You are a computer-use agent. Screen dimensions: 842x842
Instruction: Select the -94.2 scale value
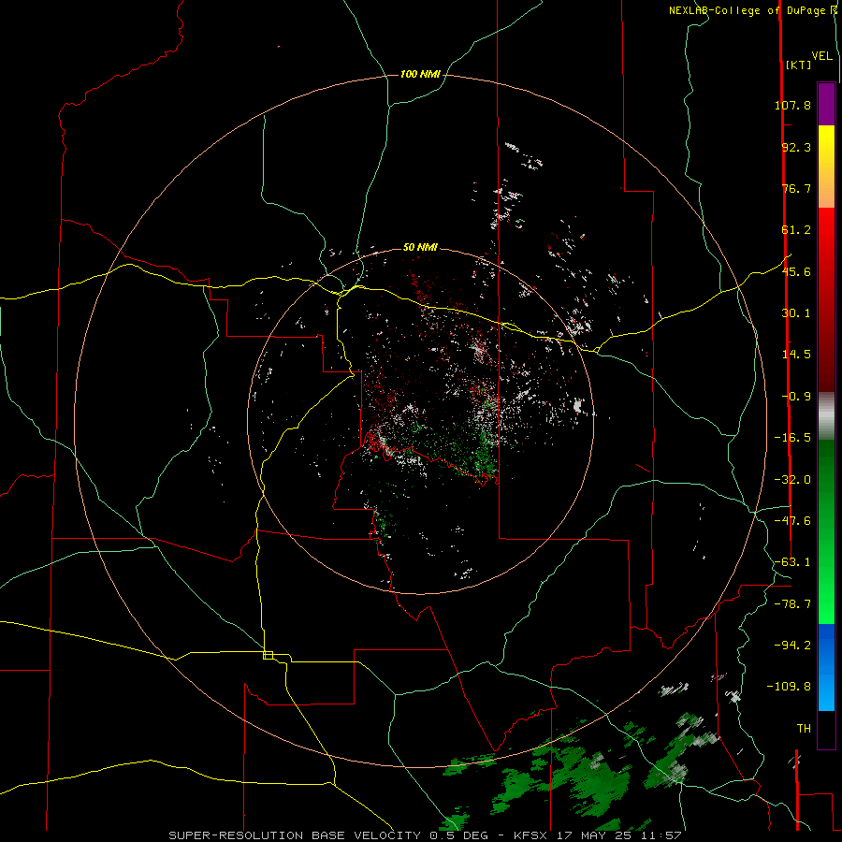coord(792,645)
